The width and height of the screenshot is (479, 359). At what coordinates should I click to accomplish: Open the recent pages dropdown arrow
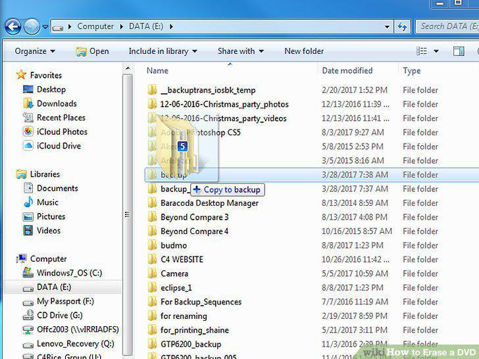(x=45, y=27)
